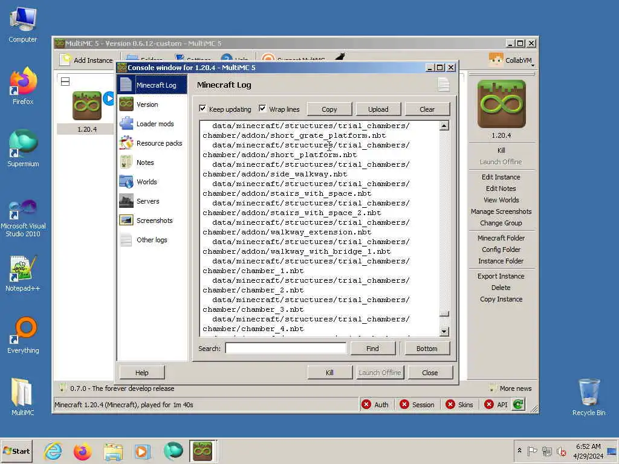Click the Search input field
This screenshot has width=619, height=464.
[x=286, y=349]
